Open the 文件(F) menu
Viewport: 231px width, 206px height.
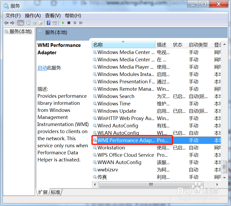(13, 16)
